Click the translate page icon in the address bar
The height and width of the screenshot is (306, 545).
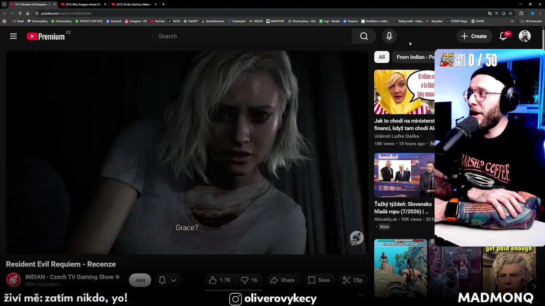490,13
